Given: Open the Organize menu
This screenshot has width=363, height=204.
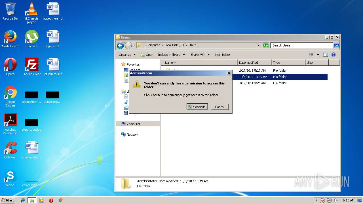Looking at the screenshot, I should coord(127,55).
